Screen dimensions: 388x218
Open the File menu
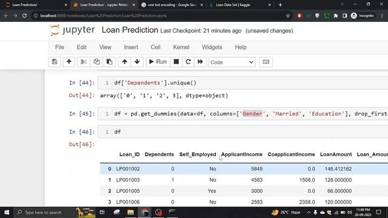59,47
